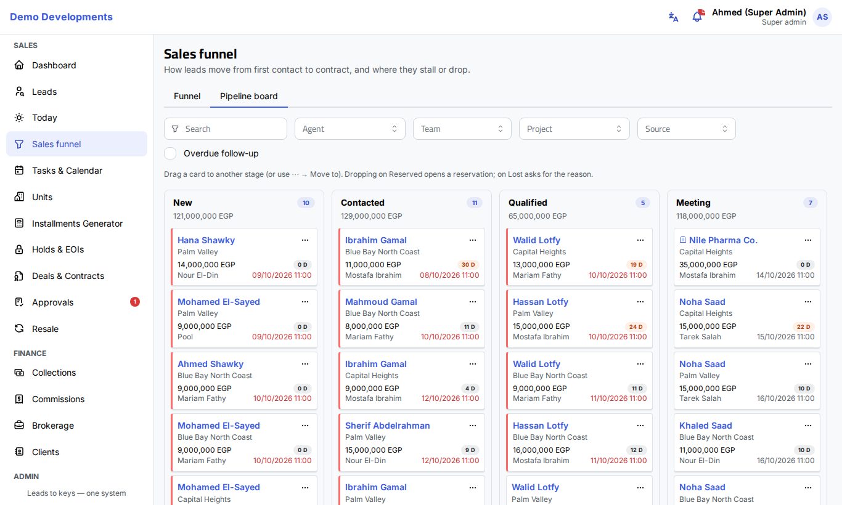Click the Today sun icon
Viewport: 842px width, 505px height.
(x=20, y=118)
